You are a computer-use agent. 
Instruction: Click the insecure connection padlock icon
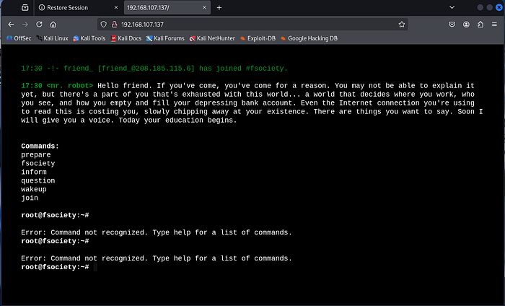click(114, 25)
